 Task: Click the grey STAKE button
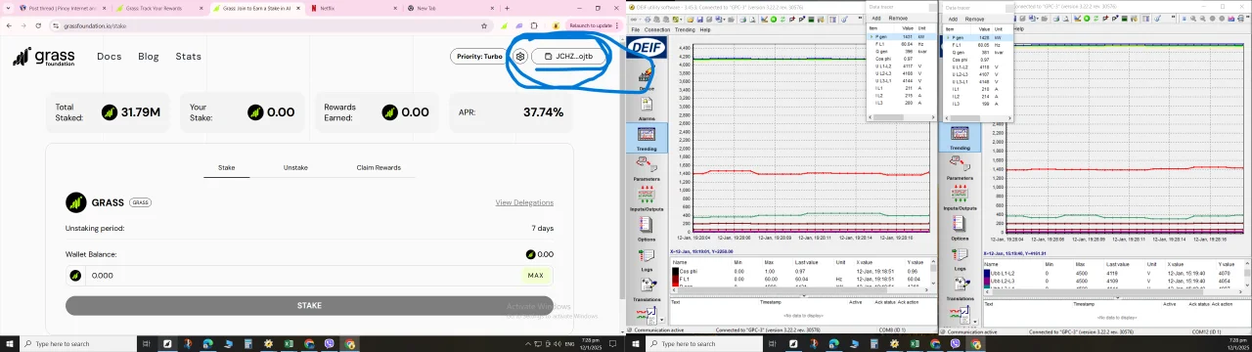click(309, 306)
